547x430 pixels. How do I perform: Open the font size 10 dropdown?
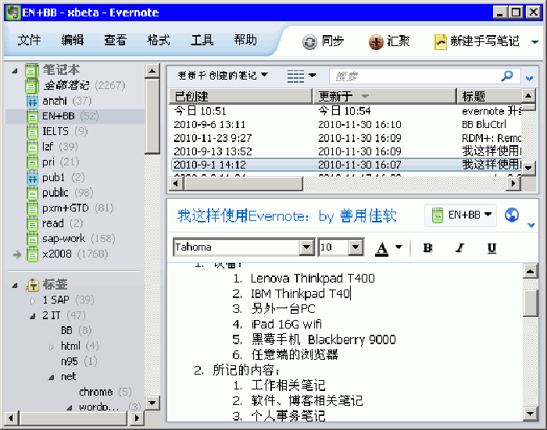pyautogui.click(x=356, y=247)
